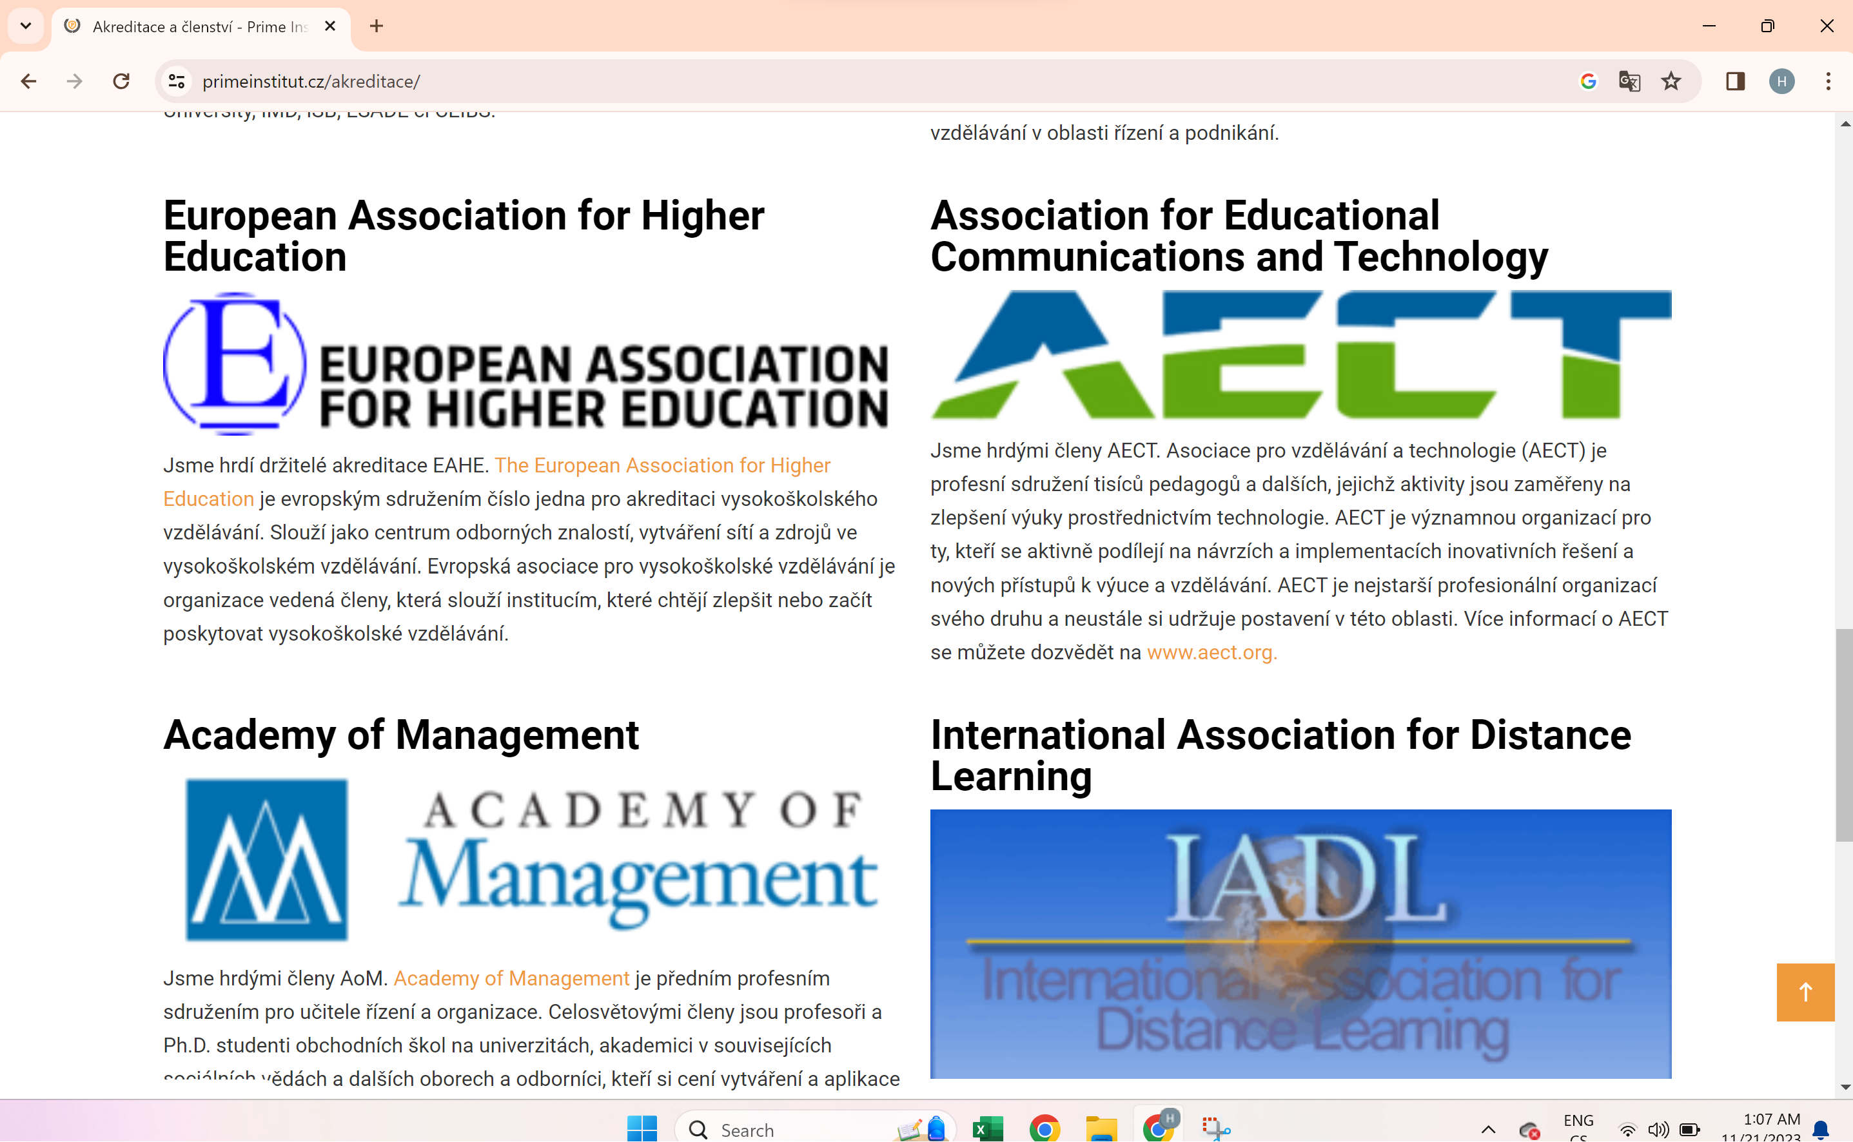
Task: Open the notification bell
Action: point(1821,1130)
